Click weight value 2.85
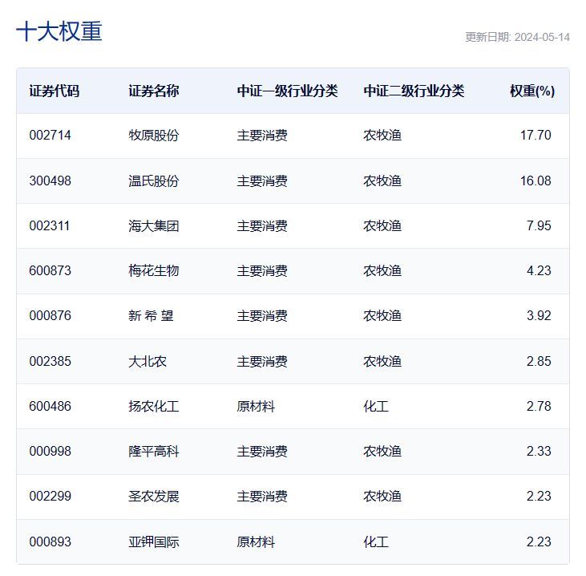 [x=539, y=361]
